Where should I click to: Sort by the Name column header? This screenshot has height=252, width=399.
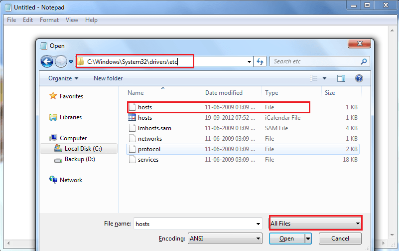pyautogui.click(x=135, y=93)
